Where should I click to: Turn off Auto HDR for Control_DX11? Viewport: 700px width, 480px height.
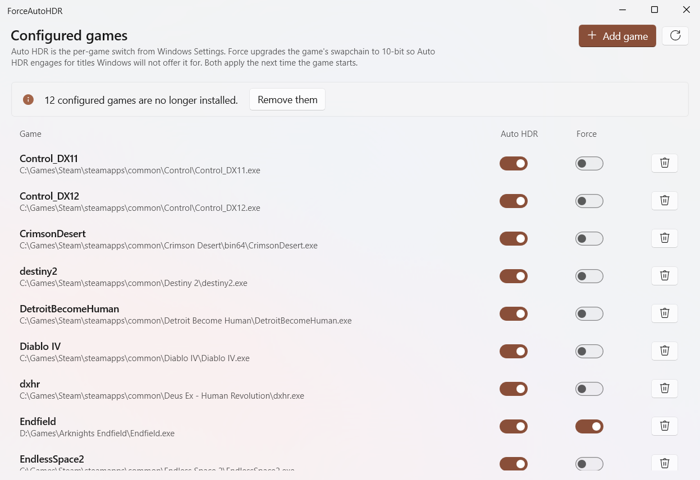514,164
